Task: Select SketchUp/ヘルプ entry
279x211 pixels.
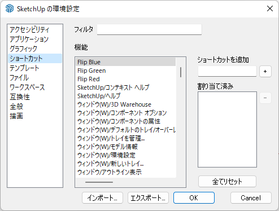Action: [125, 96]
